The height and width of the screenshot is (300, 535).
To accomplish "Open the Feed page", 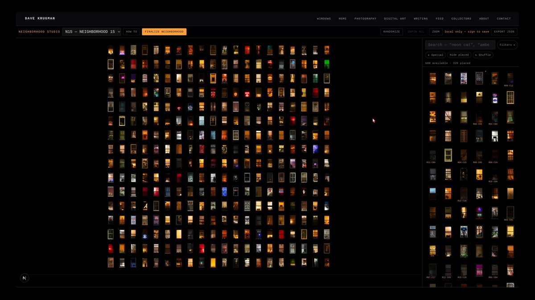I will coord(440,19).
